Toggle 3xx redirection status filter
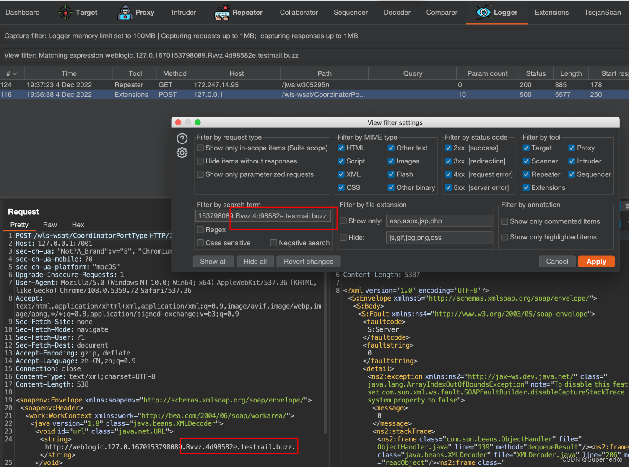Screen dimensions: 629x467 449,161
